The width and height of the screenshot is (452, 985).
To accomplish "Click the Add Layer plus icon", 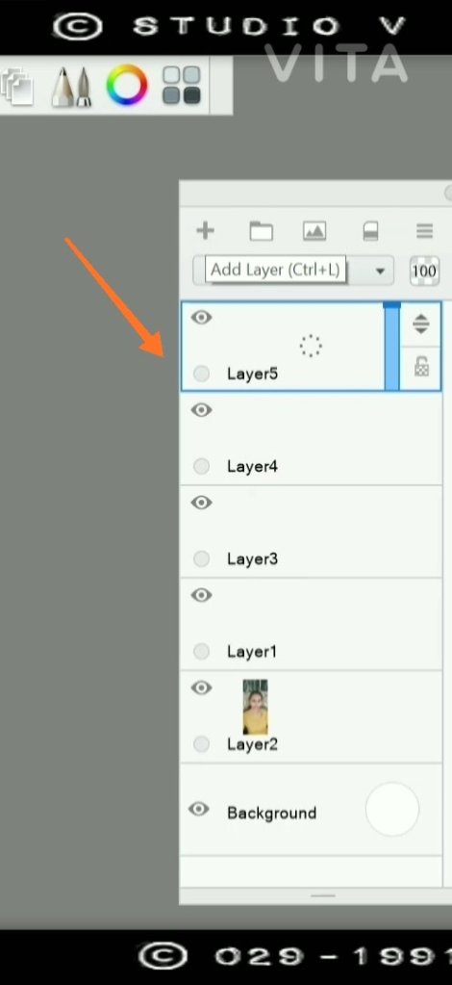I will click(205, 231).
